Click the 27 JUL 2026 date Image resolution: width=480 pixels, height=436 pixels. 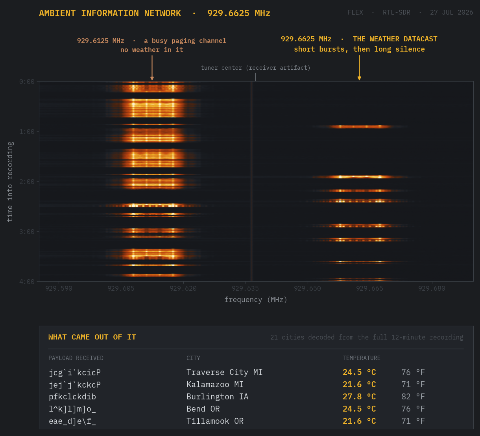pyautogui.click(x=451, y=12)
